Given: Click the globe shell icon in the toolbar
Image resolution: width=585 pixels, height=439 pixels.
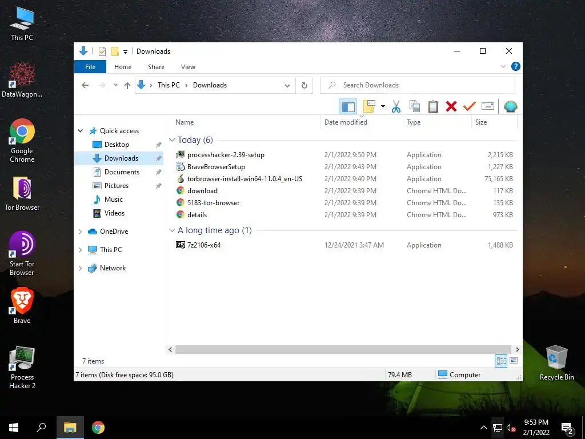Looking at the screenshot, I should click(x=510, y=106).
